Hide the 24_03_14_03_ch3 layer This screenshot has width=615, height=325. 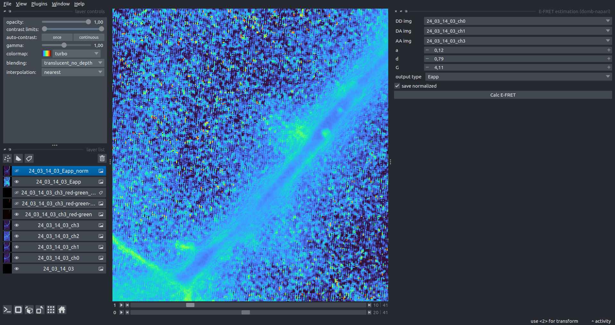[x=17, y=225]
